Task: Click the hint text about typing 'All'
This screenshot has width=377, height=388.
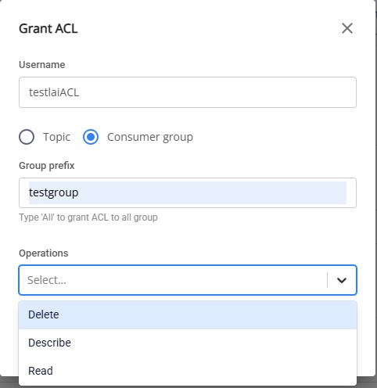Action: (88, 217)
